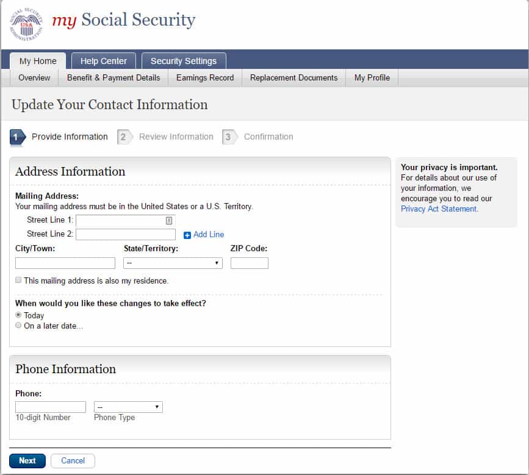Switch to the Help Center tab

click(104, 61)
